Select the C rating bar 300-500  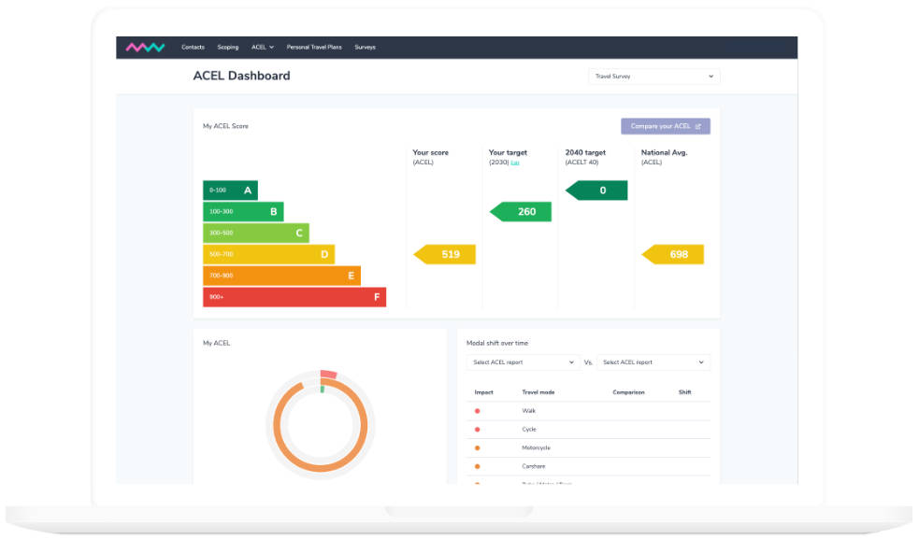(256, 234)
